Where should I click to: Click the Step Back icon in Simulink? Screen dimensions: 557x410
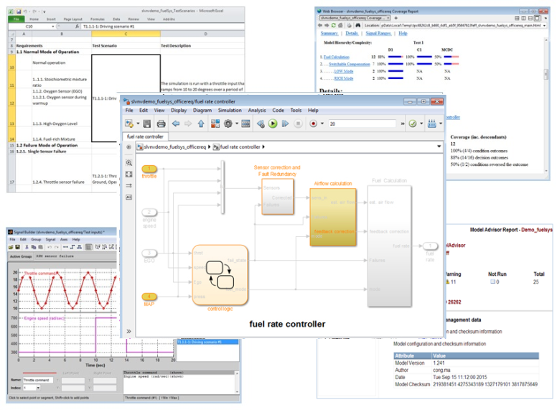coord(261,124)
